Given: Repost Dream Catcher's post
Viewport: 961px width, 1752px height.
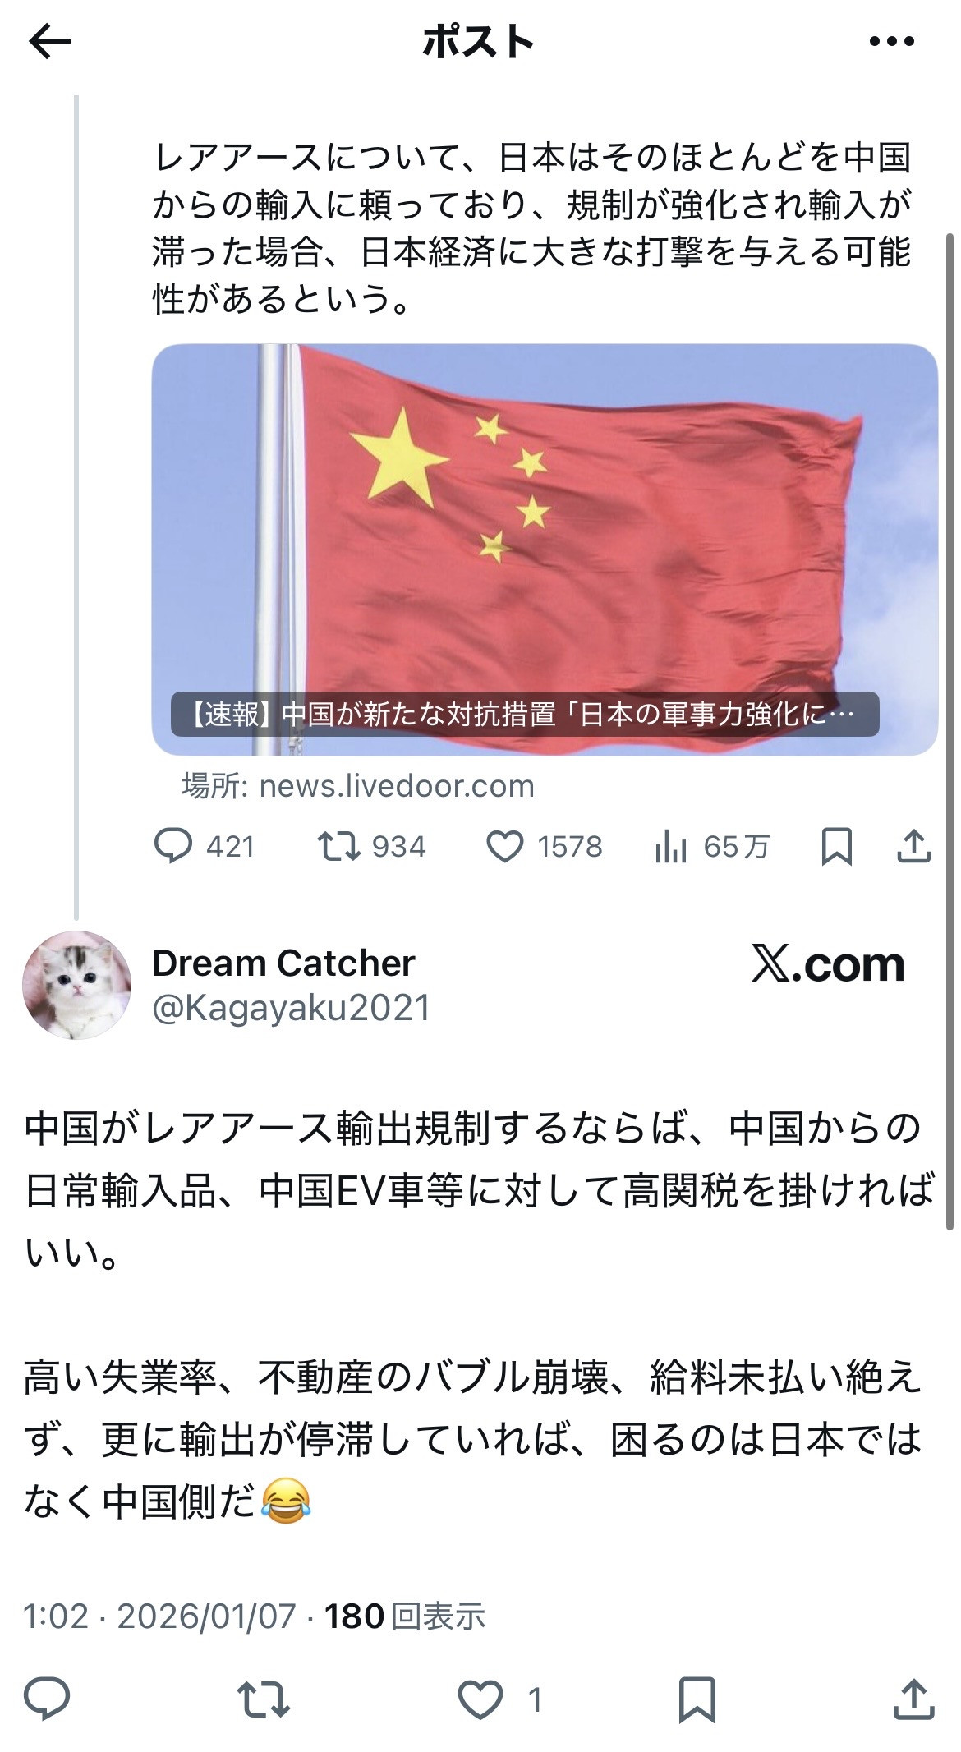Looking at the screenshot, I should 263,1699.
